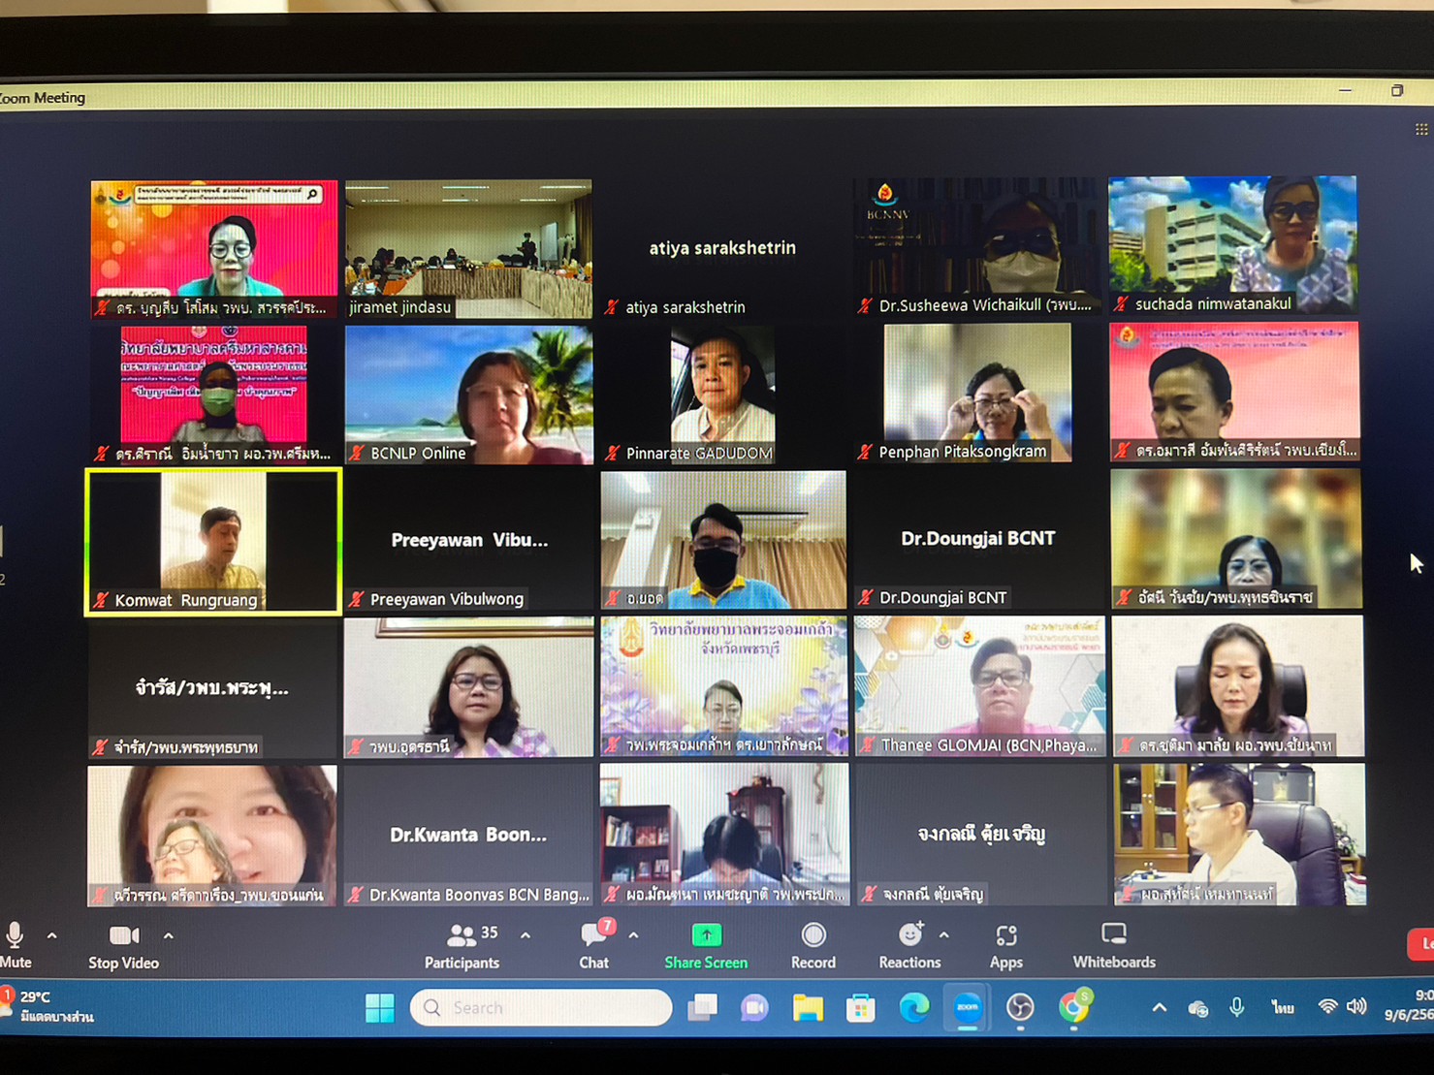Toggle the taskbar microphone tray icon

[1237, 1008]
